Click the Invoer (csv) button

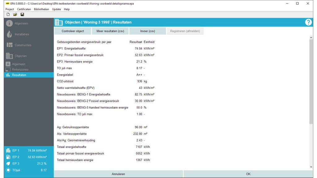click(x=148, y=31)
